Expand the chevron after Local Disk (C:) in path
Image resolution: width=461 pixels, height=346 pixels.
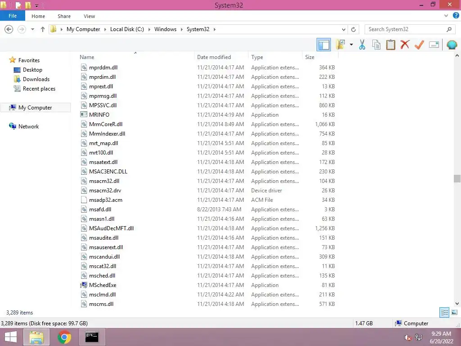[149, 29]
